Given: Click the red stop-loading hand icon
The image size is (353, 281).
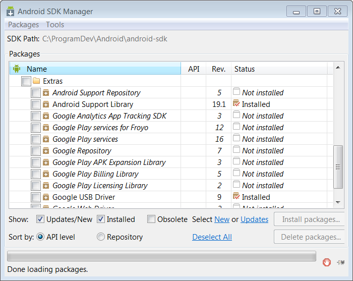Looking at the screenshot, I should pos(327,262).
